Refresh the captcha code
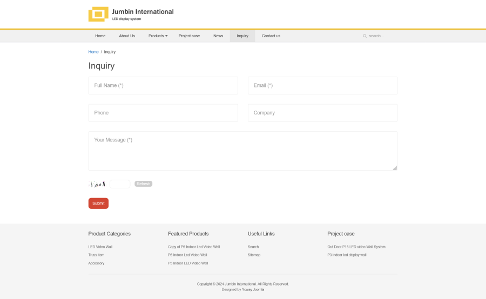Screen dimensions: 486x299 [x=143, y=184]
